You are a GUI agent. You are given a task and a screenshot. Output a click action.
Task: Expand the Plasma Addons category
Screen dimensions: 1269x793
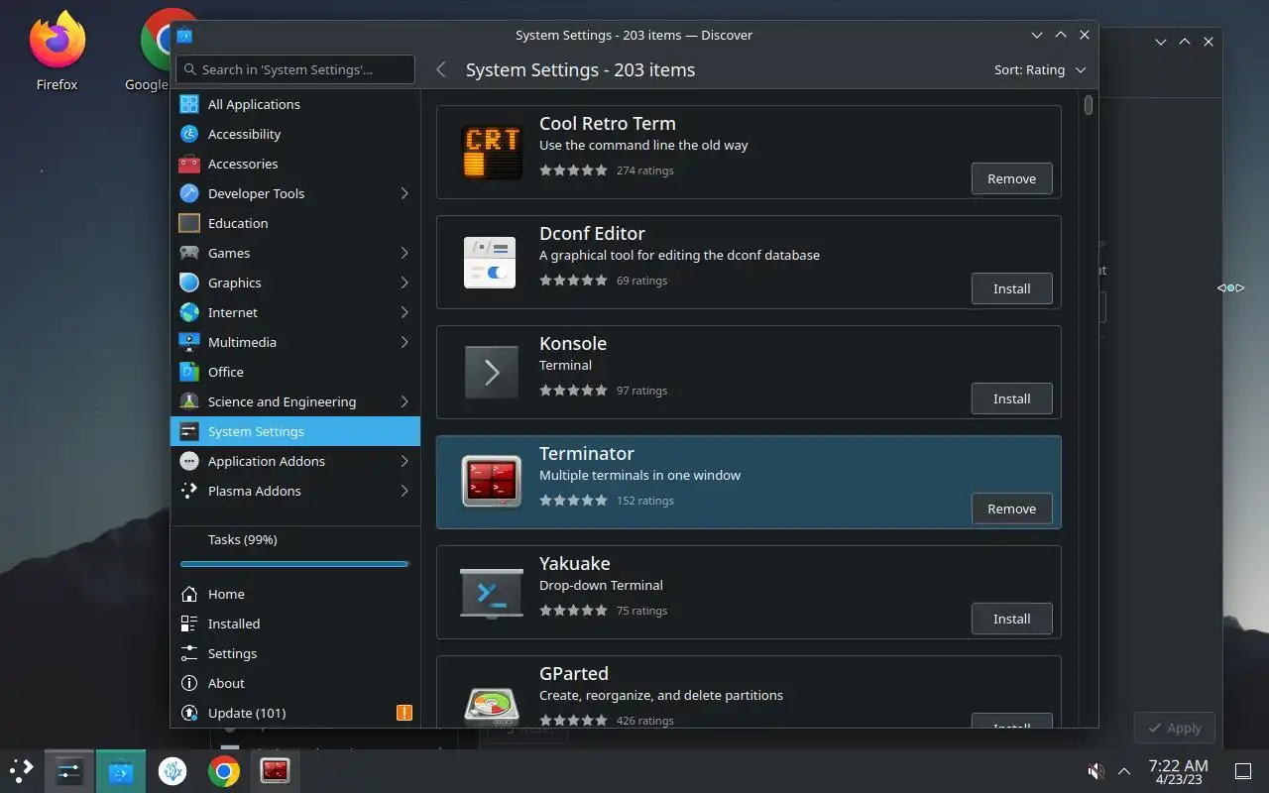pos(404,491)
